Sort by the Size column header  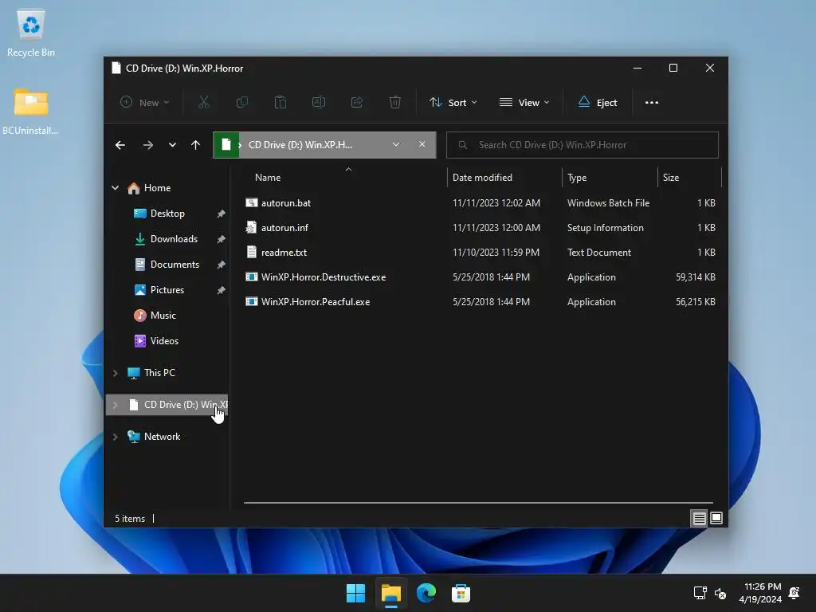pos(671,178)
